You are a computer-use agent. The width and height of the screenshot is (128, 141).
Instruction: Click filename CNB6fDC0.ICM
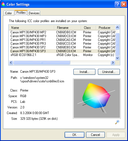66,36
